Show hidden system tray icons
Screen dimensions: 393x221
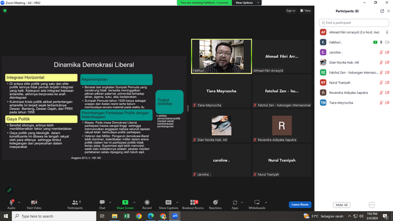pyautogui.click(x=349, y=216)
